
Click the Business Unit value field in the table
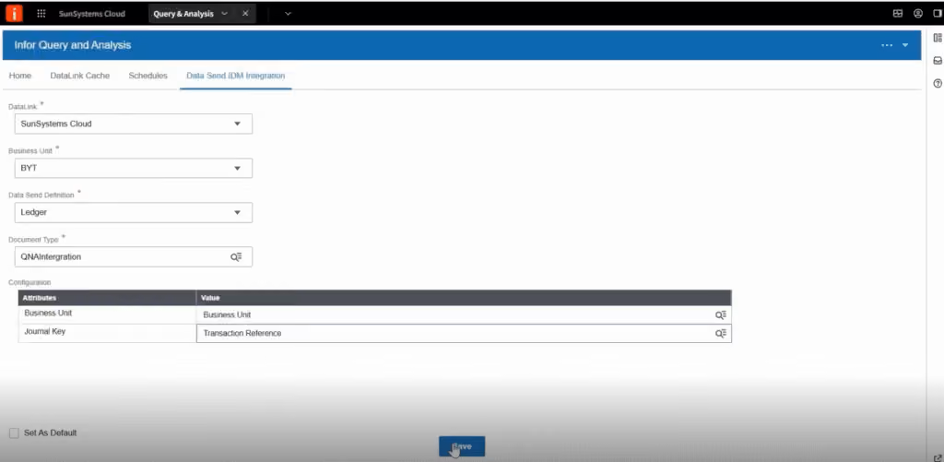click(464, 315)
